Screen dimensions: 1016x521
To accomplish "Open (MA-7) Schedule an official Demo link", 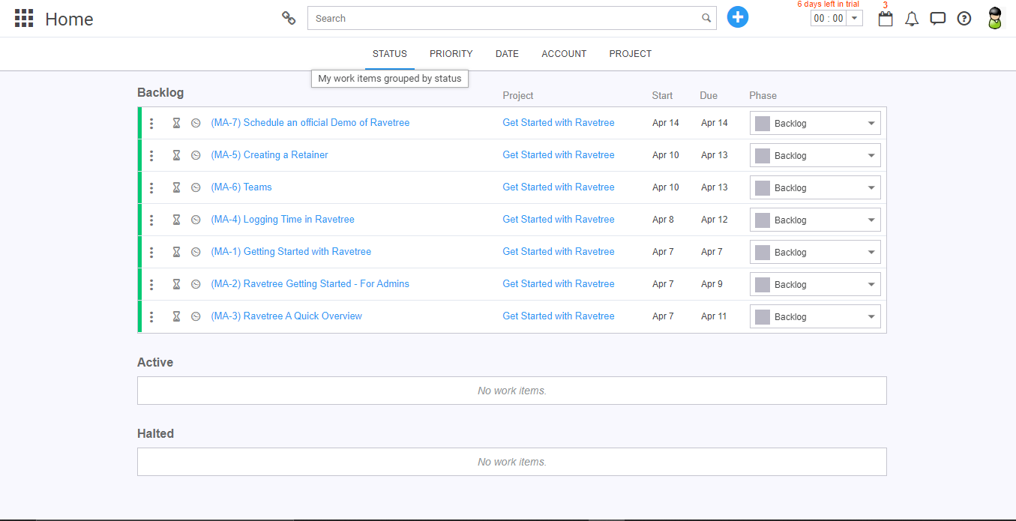I will pyautogui.click(x=310, y=122).
